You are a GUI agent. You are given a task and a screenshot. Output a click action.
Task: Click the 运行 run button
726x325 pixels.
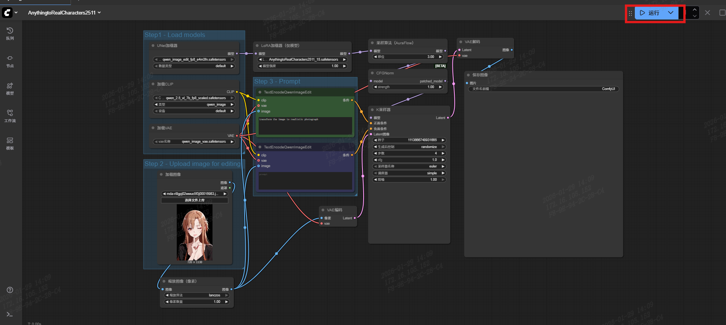click(650, 13)
